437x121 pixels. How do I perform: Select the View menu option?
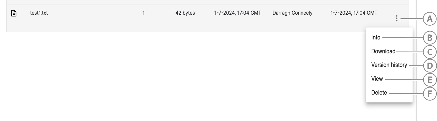pos(377,79)
